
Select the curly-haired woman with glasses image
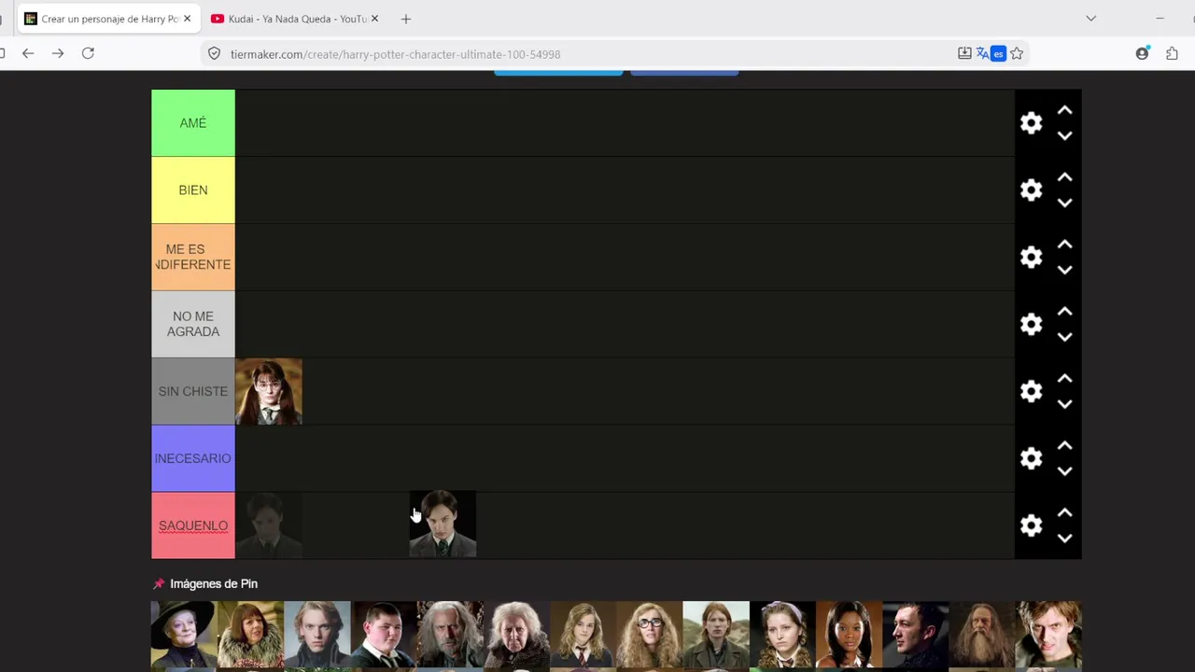[649, 636]
